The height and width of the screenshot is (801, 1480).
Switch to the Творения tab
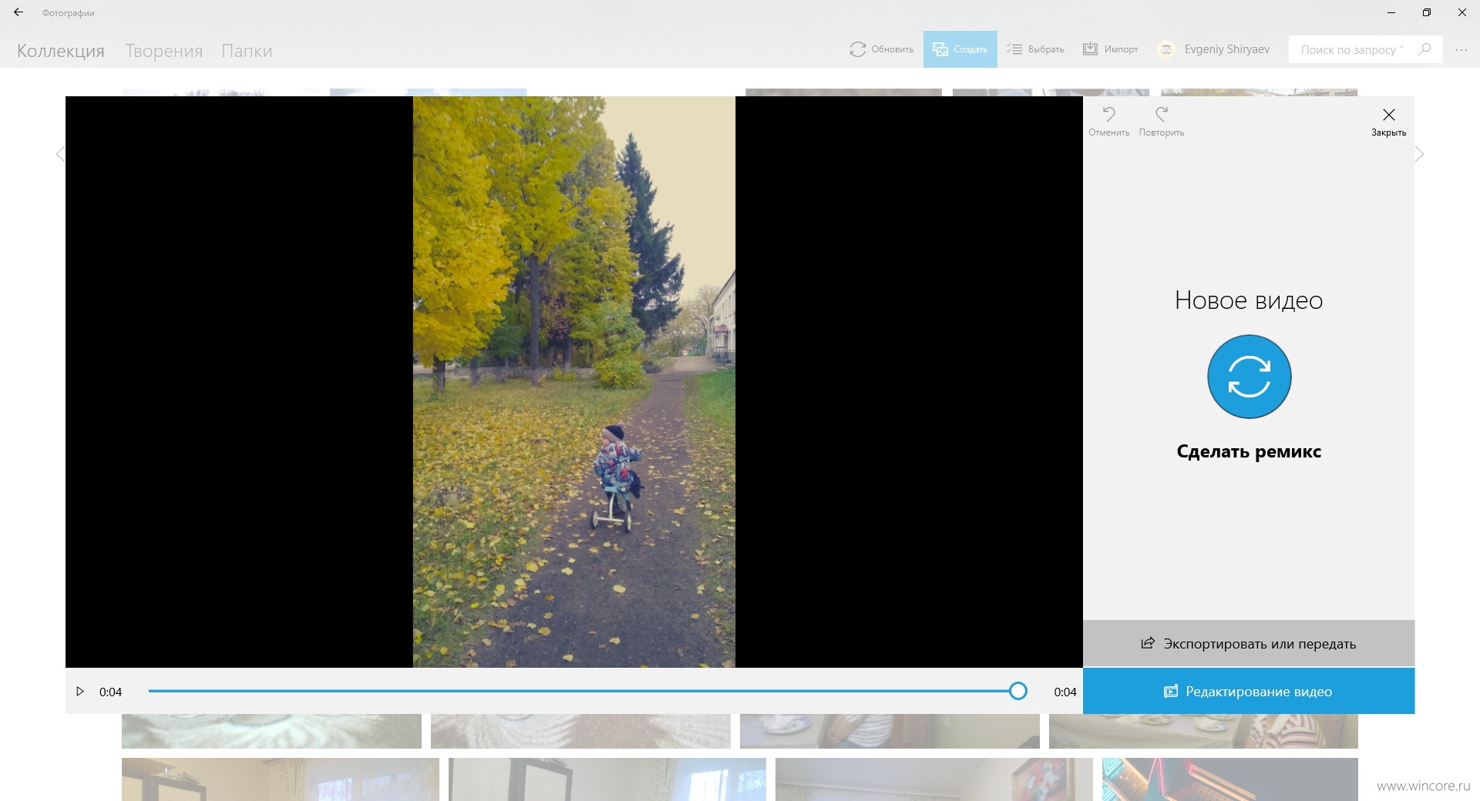164,51
